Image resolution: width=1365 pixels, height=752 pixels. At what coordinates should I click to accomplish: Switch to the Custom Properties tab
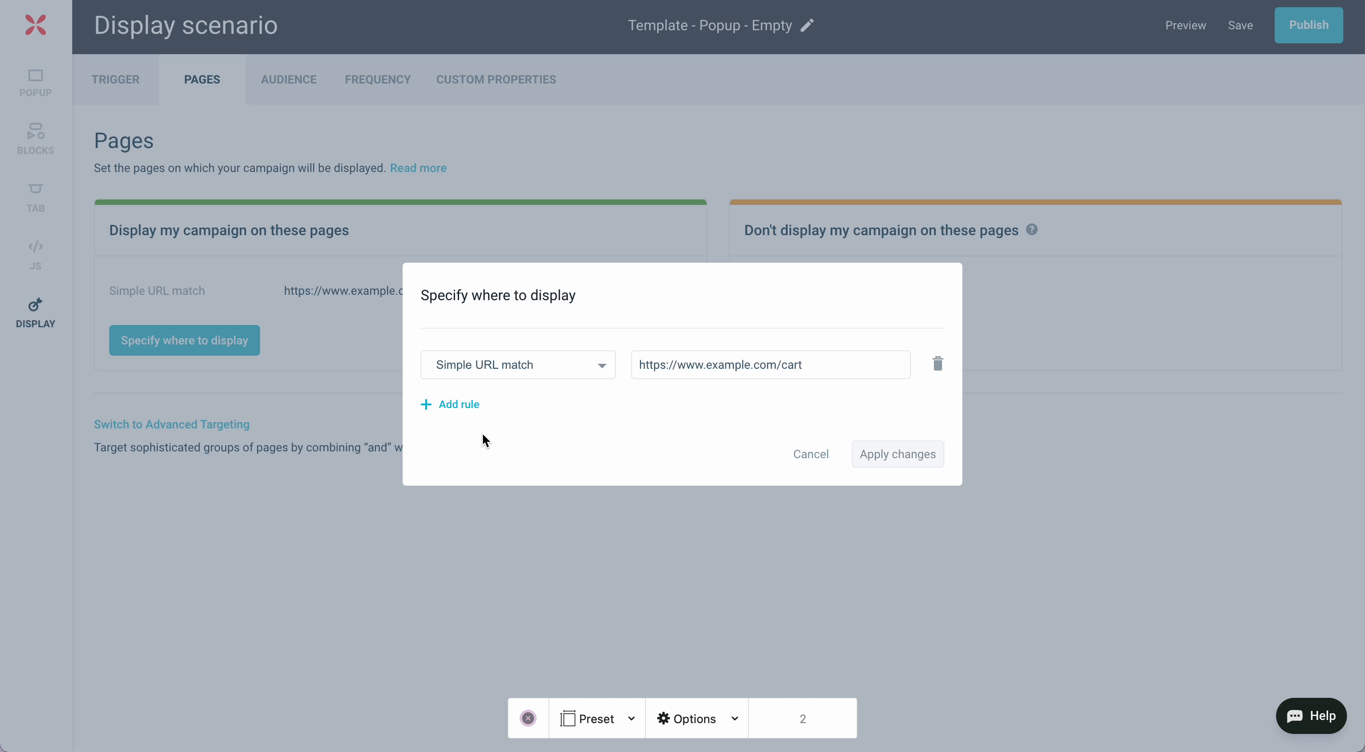(x=496, y=79)
